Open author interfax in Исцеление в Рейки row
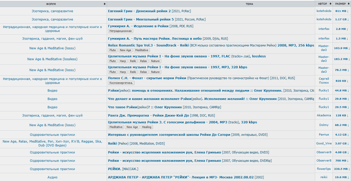Viewport: 351px width, 181px height. (324, 29)
